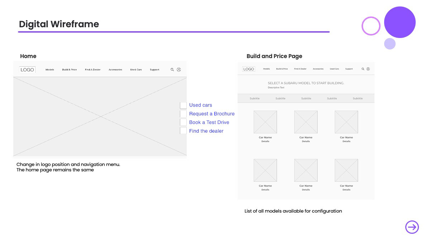Click the Book a Test Drive link
The width and height of the screenshot is (430, 242).
[x=209, y=122]
